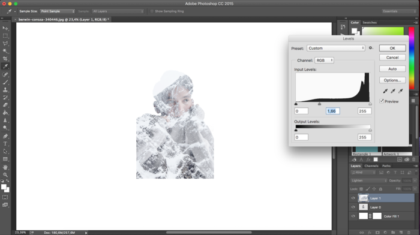Select the Hand tool
The height and width of the screenshot is (235, 420).
pyautogui.click(x=5, y=167)
